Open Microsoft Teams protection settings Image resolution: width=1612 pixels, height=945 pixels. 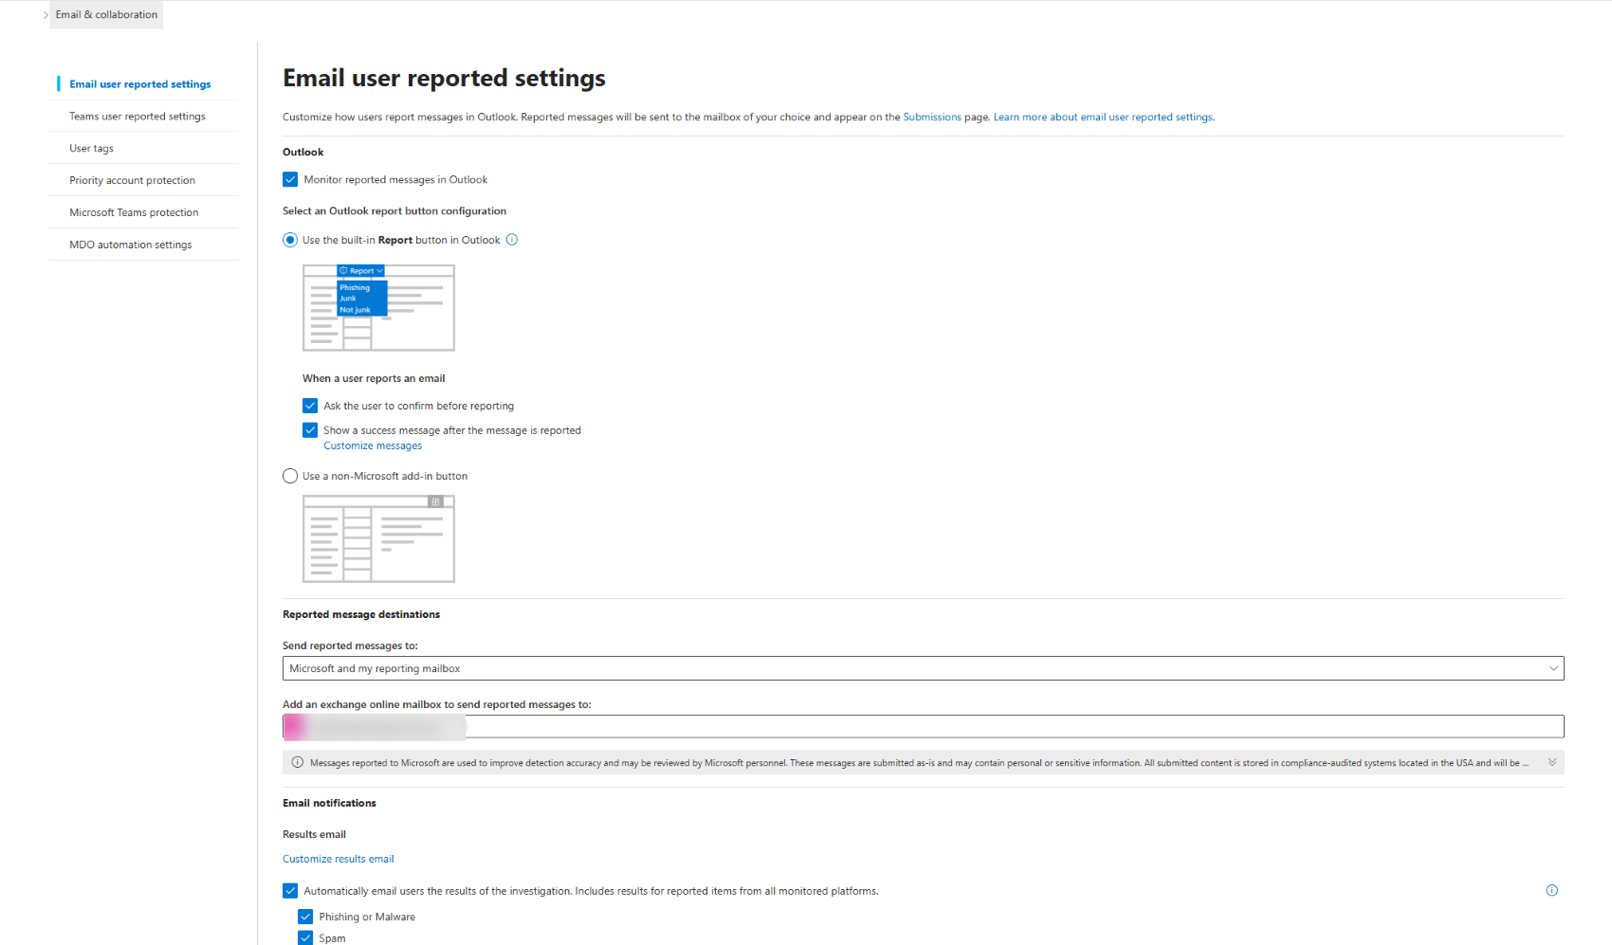(134, 213)
